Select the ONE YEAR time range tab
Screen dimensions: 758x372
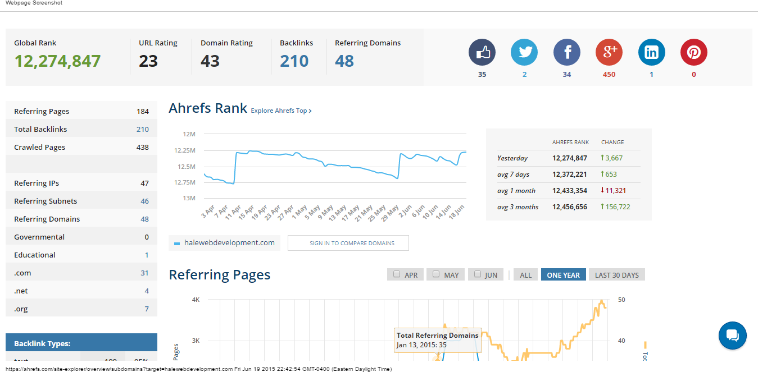coord(563,275)
